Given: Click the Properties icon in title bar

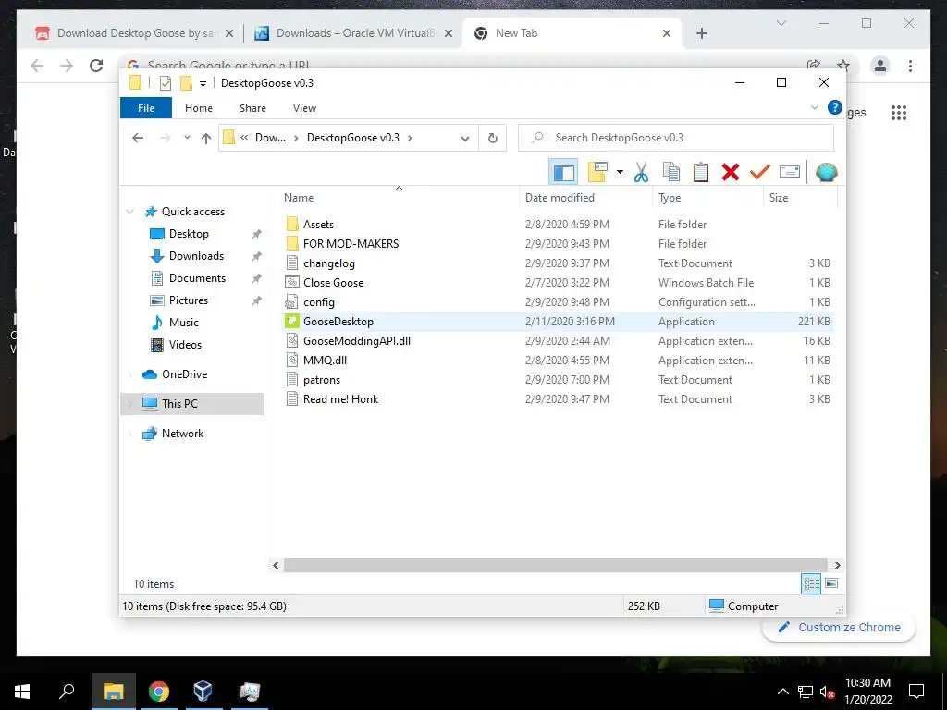Looking at the screenshot, I should [165, 83].
